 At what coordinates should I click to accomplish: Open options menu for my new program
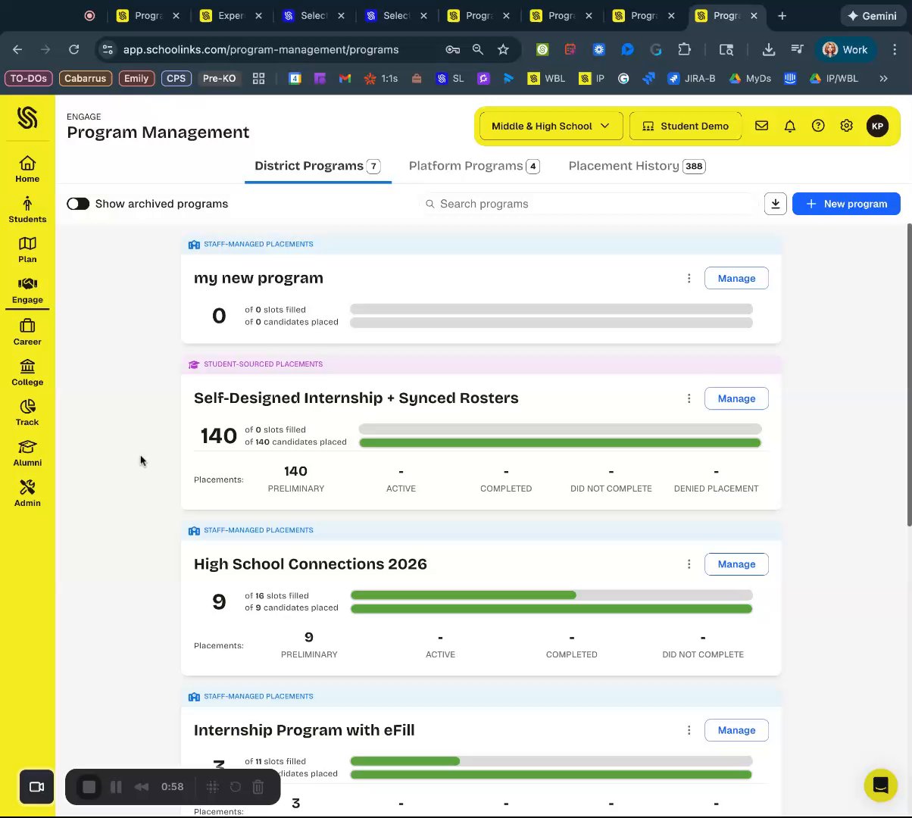click(x=689, y=278)
